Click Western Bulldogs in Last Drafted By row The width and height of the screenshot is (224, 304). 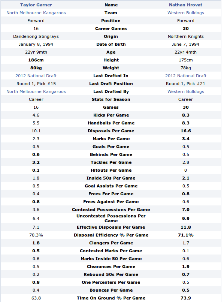tap(186, 91)
